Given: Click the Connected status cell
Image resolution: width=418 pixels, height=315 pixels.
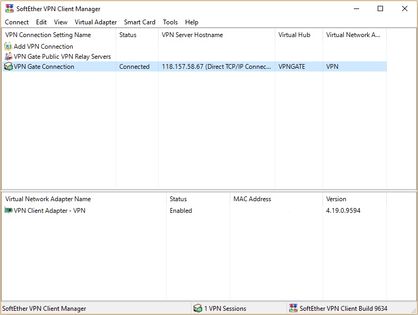Looking at the screenshot, I should [x=134, y=67].
